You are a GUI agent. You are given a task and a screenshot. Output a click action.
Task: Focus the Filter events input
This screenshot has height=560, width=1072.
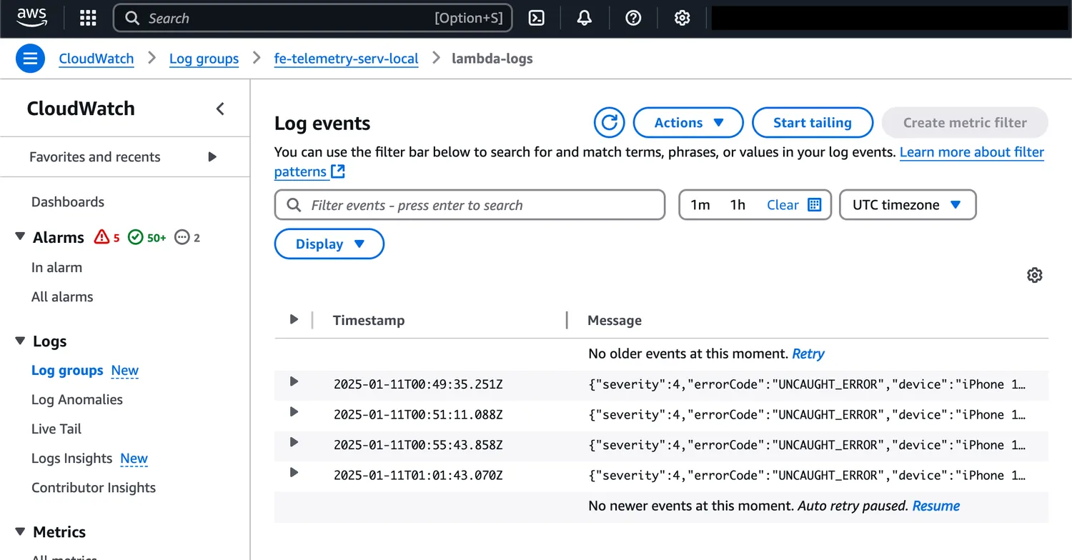tap(470, 205)
